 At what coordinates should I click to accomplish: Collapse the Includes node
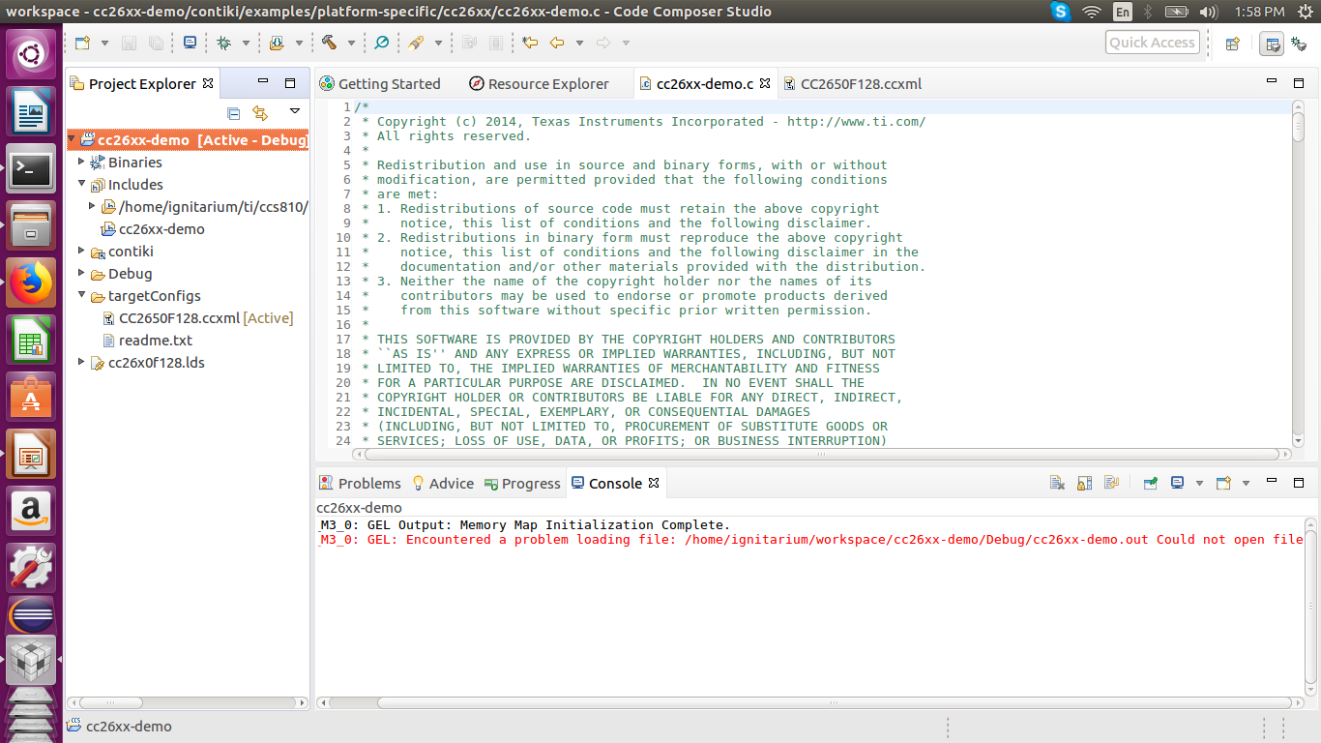coord(82,185)
